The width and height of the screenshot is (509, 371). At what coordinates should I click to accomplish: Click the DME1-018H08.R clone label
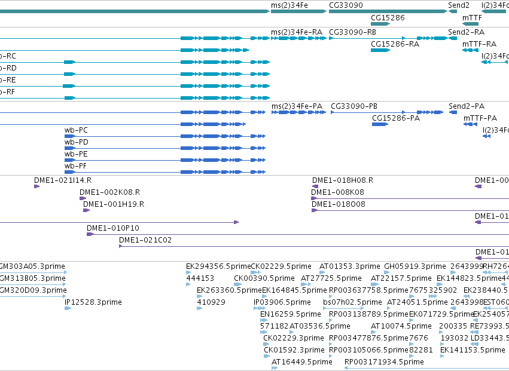pyautogui.click(x=343, y=180)
